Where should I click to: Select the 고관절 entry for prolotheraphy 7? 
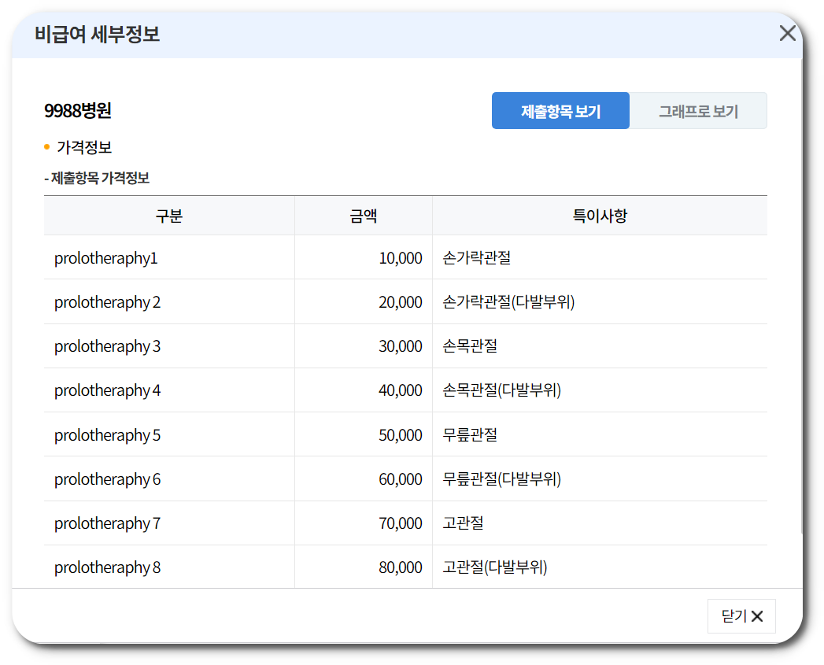tap(463, 522)
